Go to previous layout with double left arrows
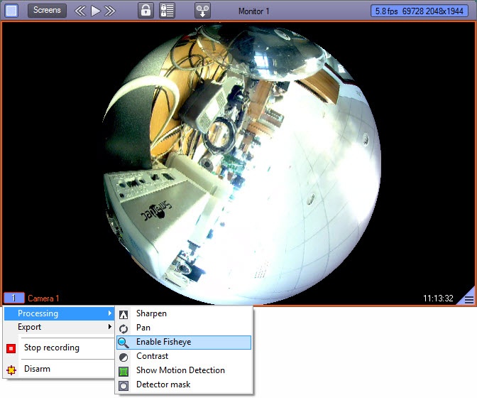This screenshot has height=398, width=477. tap(80, 11)
